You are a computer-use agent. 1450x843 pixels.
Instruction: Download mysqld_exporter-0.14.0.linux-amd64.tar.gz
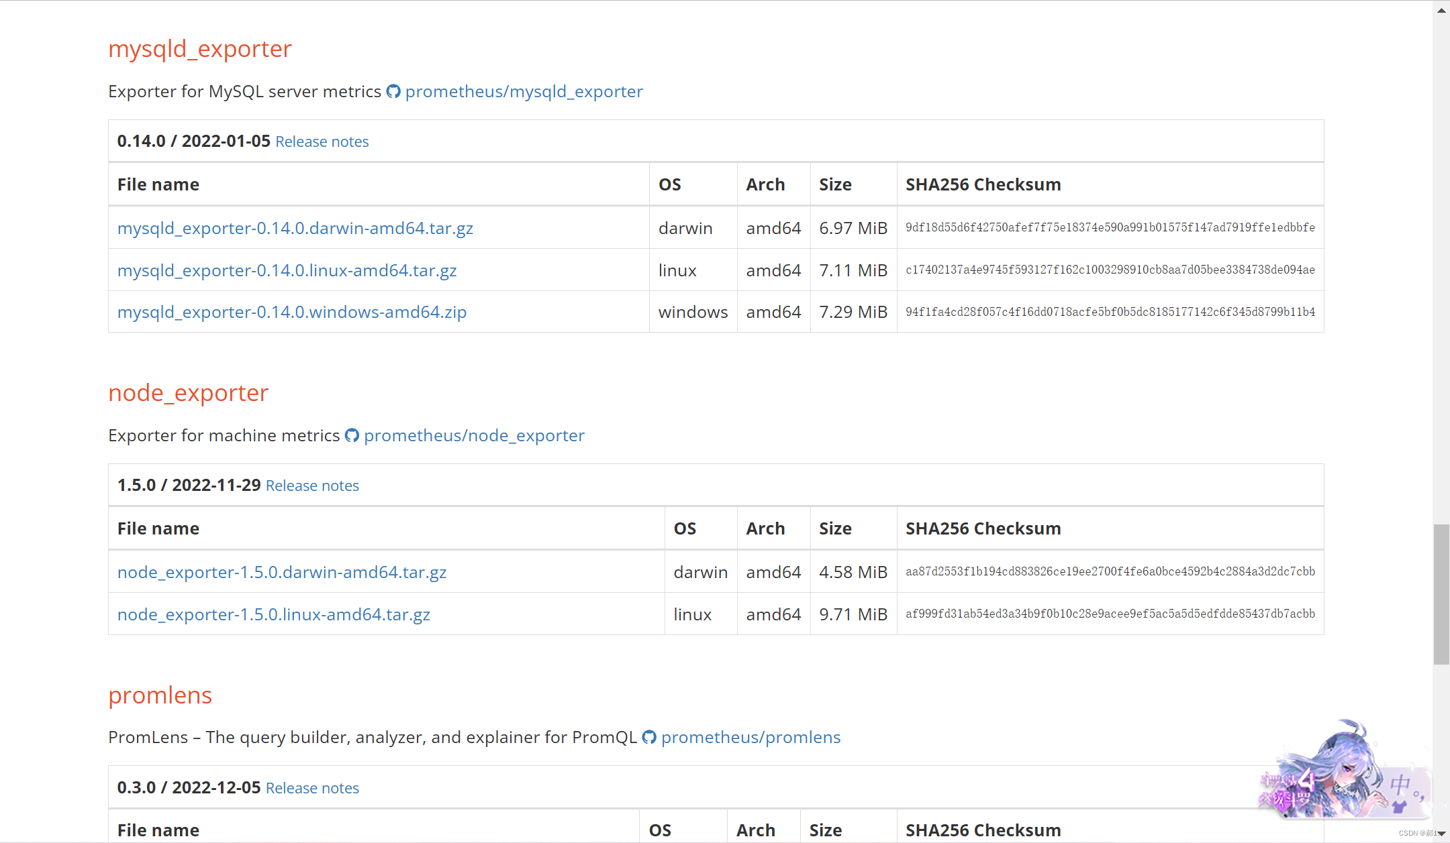[x=287, y=270]
